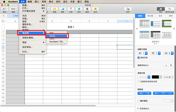Screen dimensions: 176x112
Task: Open the 插入 menu
Action: (37, 2)
